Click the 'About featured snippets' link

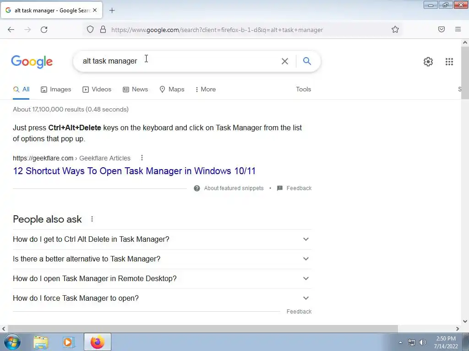[234, 188]
